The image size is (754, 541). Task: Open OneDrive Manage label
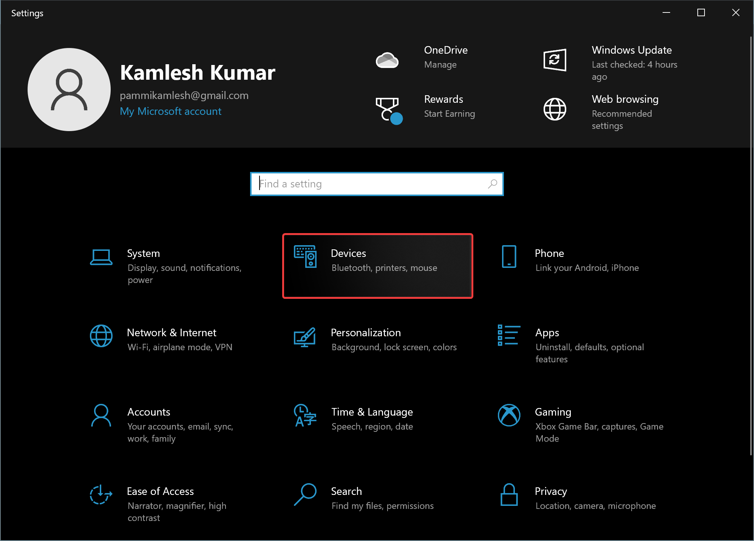(440, 65)
